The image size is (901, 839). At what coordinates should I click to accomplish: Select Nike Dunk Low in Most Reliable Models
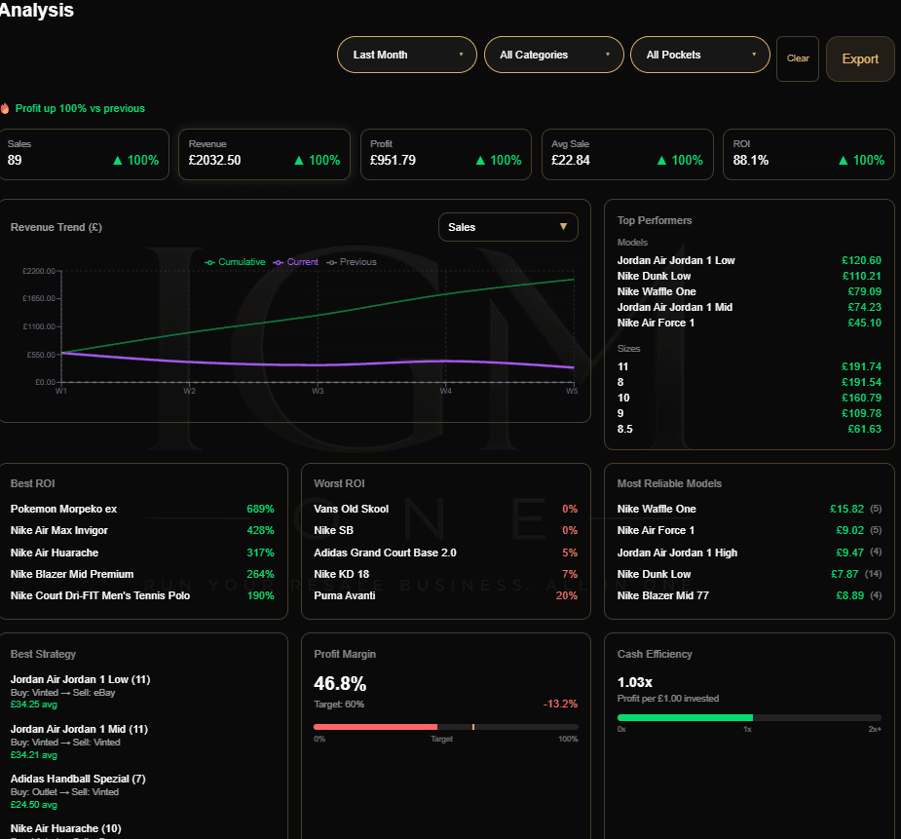pos(749,574)
